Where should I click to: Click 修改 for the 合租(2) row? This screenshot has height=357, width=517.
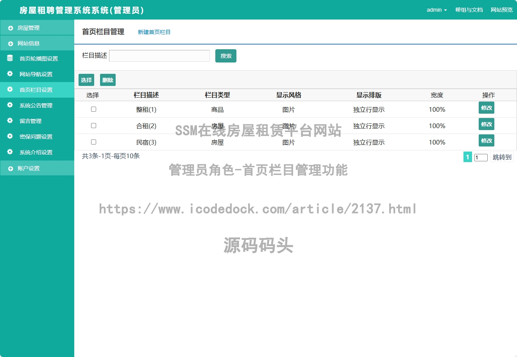point(487,124)
